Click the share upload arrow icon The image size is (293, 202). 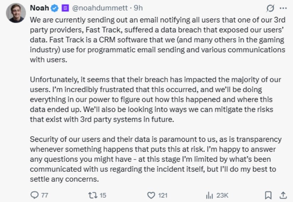(283, 195)
